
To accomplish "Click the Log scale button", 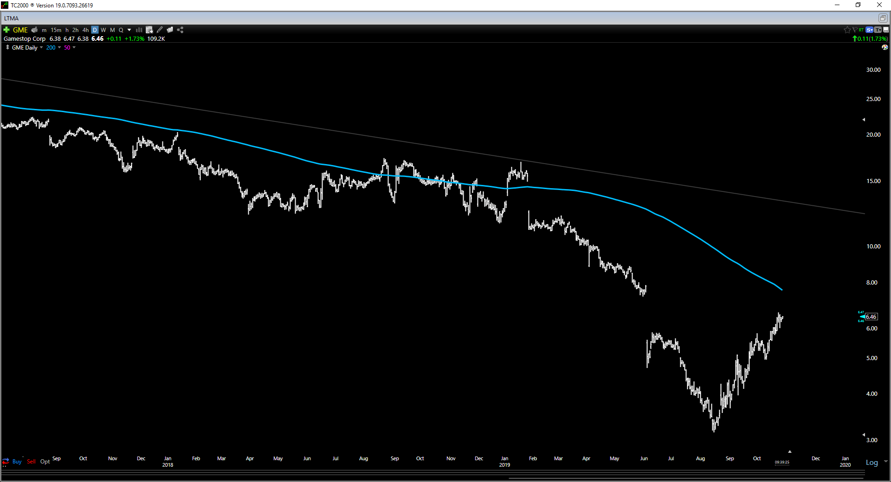I will 872,462.
